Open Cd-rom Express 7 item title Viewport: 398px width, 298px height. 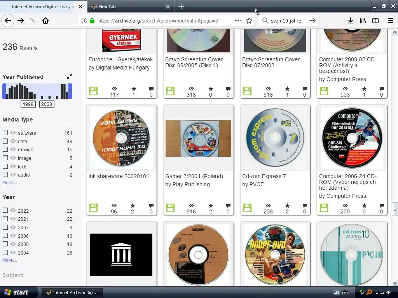[264, 176]
